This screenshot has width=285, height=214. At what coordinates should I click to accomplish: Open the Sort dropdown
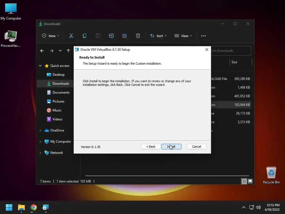tap(158, 36)
